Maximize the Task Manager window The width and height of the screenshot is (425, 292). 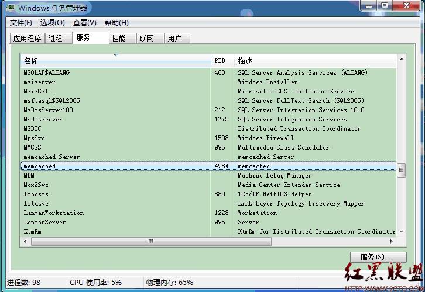pos(385,5)
